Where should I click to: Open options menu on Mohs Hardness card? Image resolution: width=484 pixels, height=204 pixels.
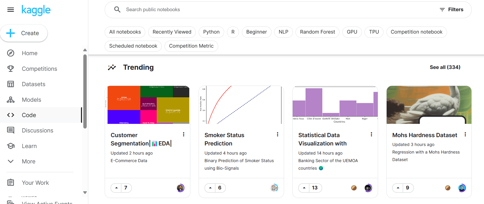(465, 134)
